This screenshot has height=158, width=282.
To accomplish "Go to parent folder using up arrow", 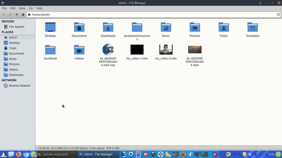I will (17, 14).
